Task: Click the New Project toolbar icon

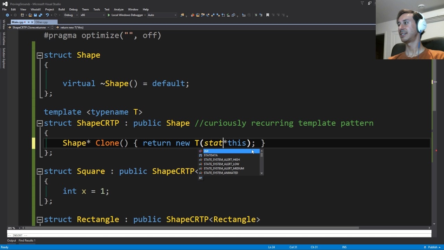Action: click(x=22, y=15)
